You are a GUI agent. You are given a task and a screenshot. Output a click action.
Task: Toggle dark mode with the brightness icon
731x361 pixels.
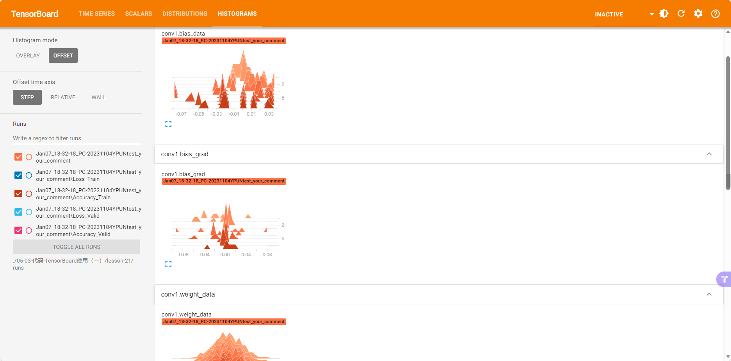point(664,14)
